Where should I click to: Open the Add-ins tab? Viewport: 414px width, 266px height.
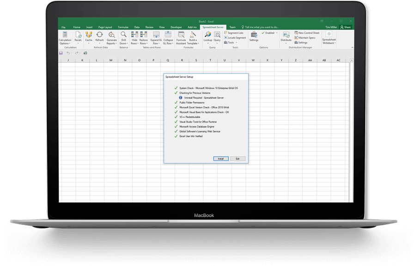click(x=192, y=27)
